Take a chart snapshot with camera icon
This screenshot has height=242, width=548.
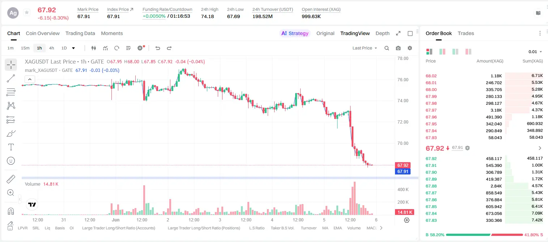point(398,48)
